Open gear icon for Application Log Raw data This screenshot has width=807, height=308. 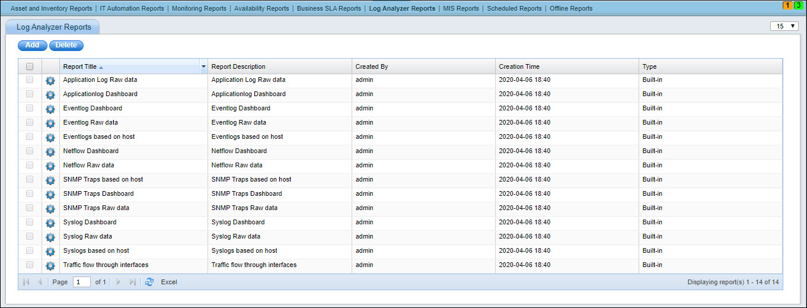point(50,80)
